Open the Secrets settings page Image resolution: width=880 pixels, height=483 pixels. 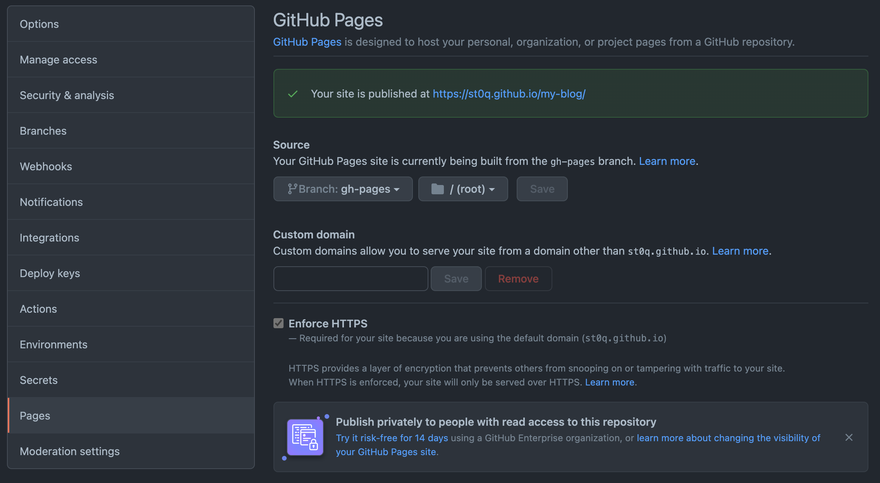131,380
